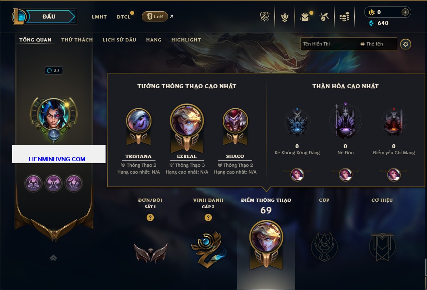Open profile settings gear icon
This screenshot has height=290, width=427.
tap(406, 44)
